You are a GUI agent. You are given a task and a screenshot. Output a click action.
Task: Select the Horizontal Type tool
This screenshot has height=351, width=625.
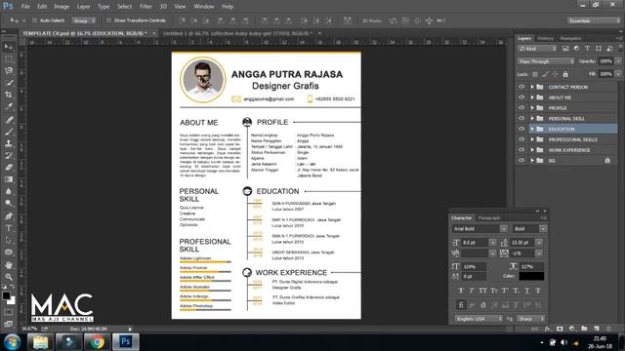(9, 228)
